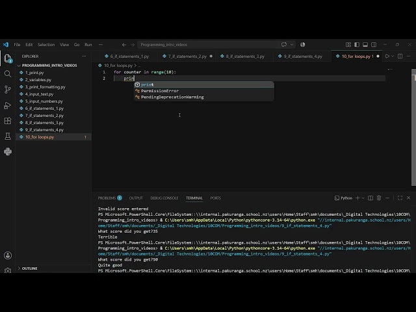Select the 10_for loops.py editor tab
416x312 pixels.
tap(356, 57)
